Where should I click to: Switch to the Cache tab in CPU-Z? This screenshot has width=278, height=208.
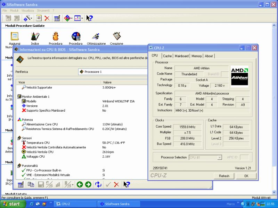[167, 56]
